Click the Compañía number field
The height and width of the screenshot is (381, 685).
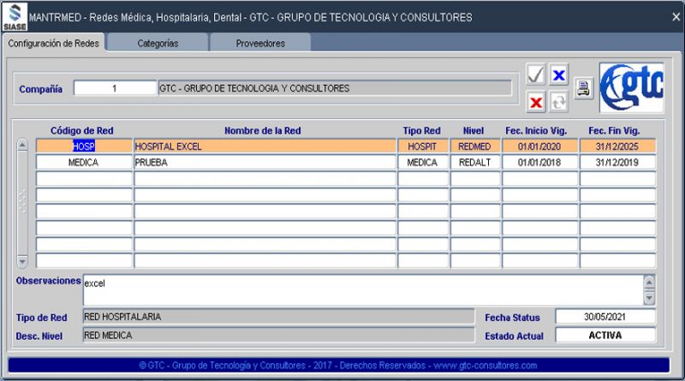click(x=114, y=88)
